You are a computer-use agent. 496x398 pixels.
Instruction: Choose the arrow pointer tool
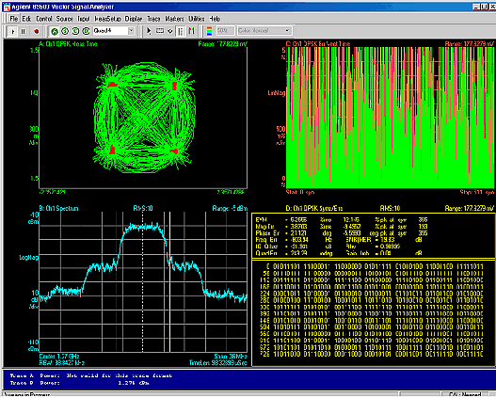coord(149,31)
